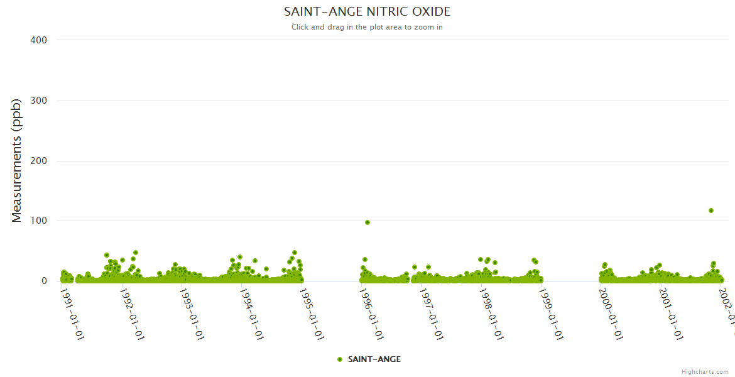Click the 'Click and drag' subtitle text
The width and height of the screenshot is (735, 377).
tap(367, 27)
